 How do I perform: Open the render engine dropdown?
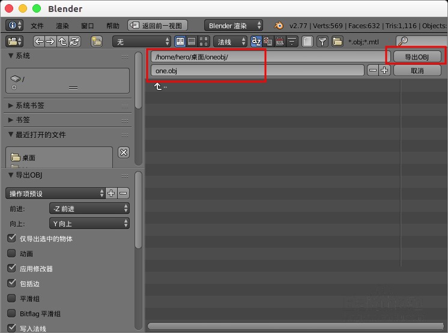[234, 25]
